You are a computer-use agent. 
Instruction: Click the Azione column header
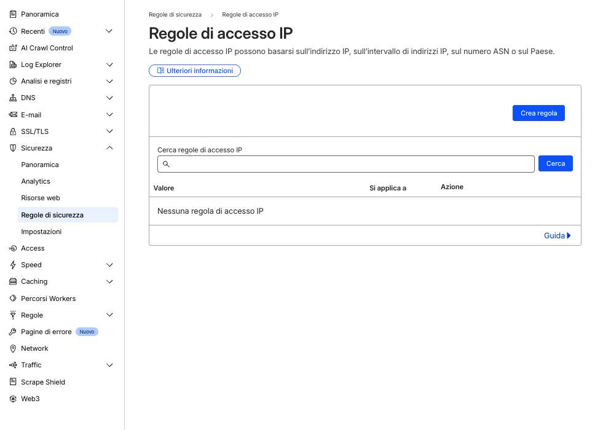pyautogui.click(x=452, y=187)
